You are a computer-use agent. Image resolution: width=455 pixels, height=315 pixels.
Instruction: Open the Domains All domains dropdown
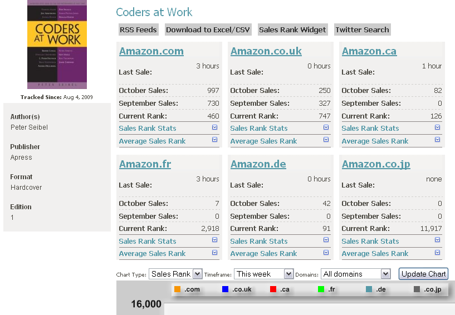coord(355,274)
